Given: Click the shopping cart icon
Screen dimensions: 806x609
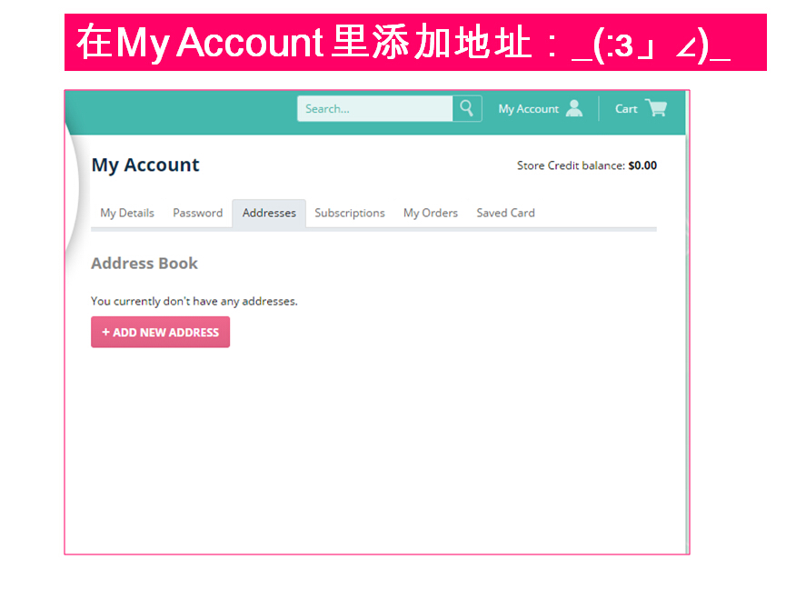Looking at the screenshot, I should (656, 108).
